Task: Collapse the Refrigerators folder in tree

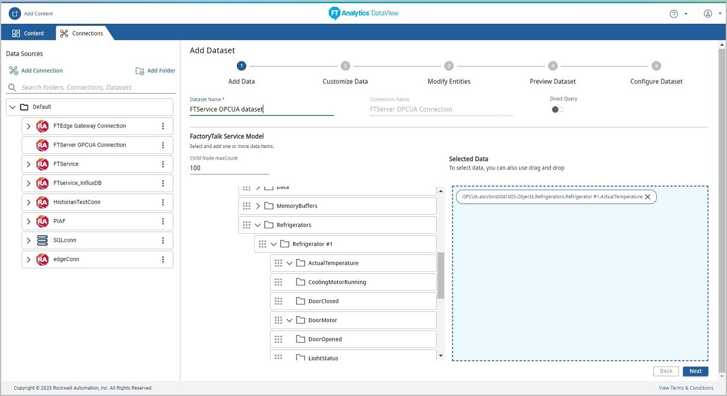Action: click(258, 225)
